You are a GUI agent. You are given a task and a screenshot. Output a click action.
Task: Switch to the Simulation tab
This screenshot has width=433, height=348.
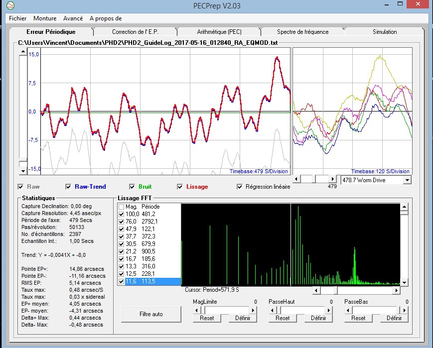[x=385, y=32]
